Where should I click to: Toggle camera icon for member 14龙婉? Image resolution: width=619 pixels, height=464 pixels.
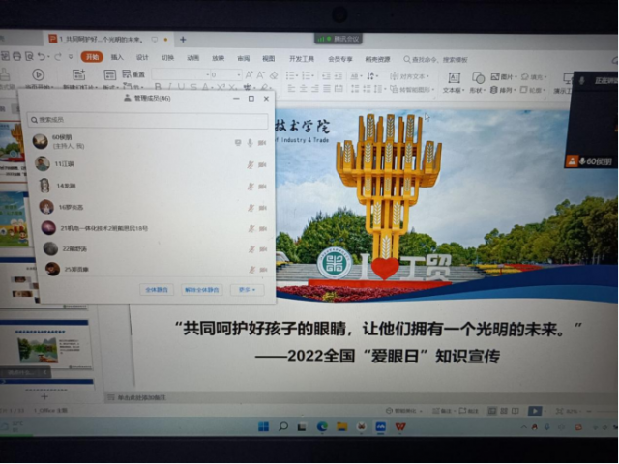pos(263,186)
